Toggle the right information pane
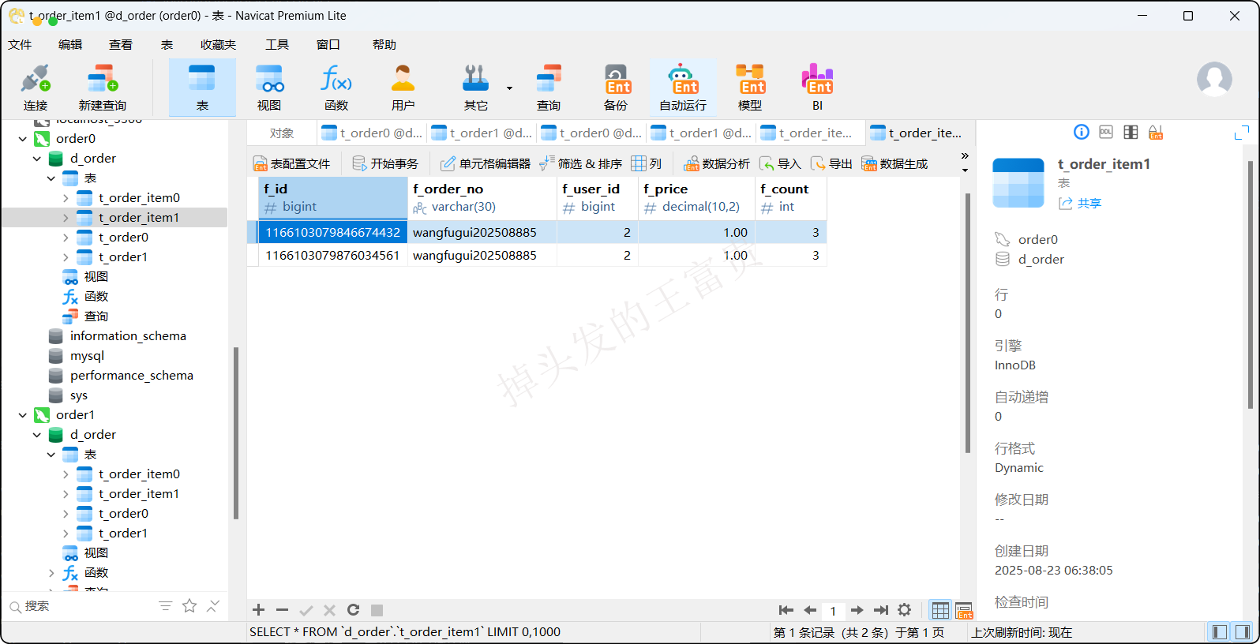Viewport: 1260px width, 644px height. click(x=1243, y=632)
